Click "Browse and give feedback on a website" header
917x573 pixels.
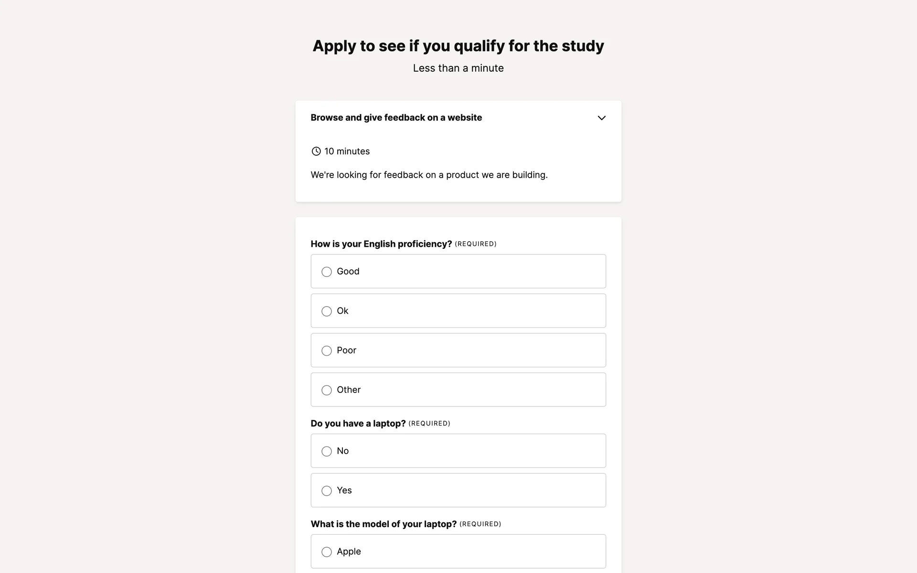pyautogui.click(x=396, y=117)
